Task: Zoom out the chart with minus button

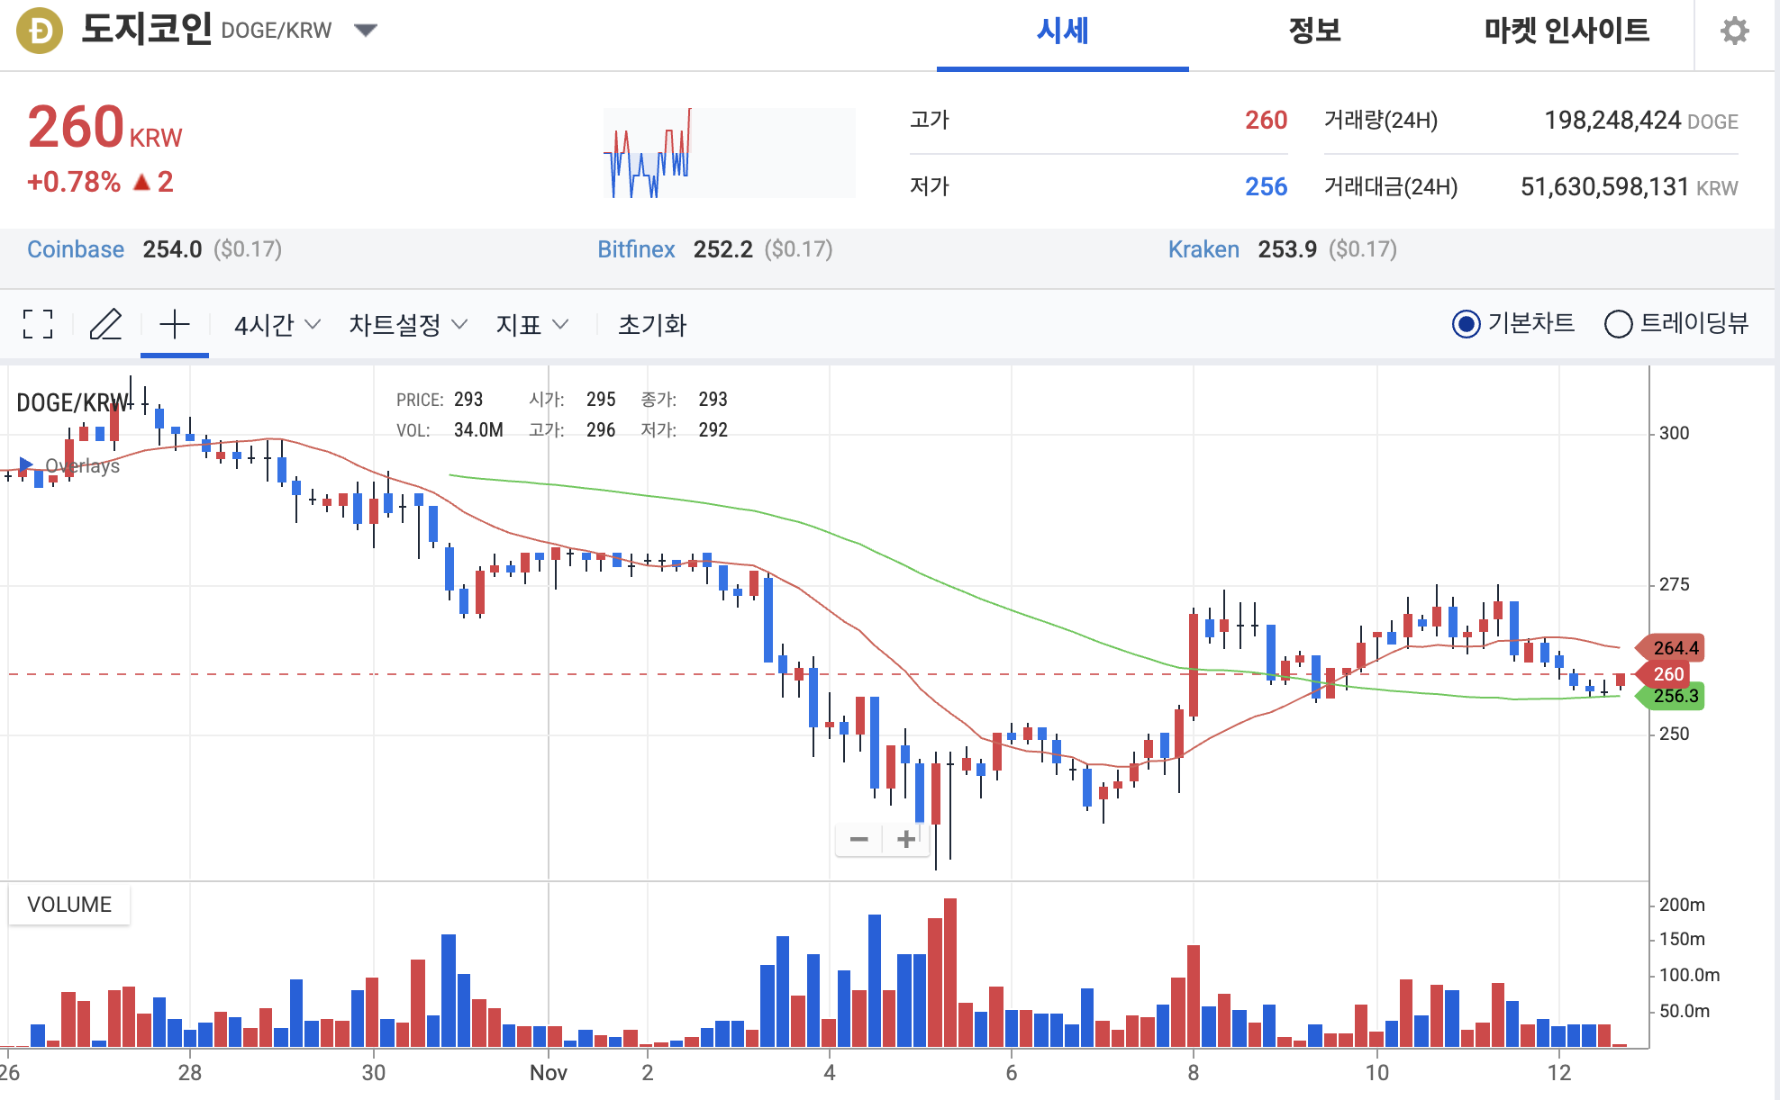Action: pos(858,839)
